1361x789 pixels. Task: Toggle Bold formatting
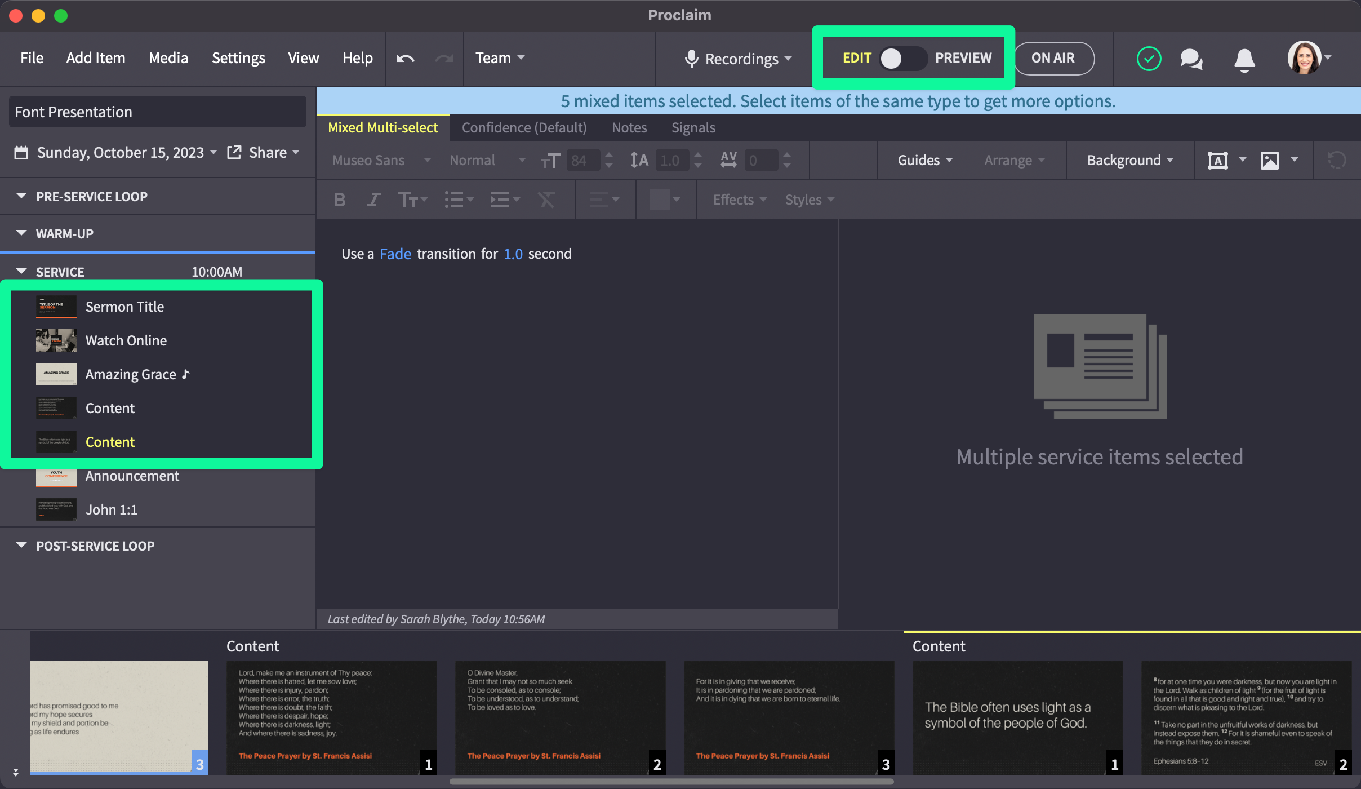pyautogui.click(x=339, y=200)
